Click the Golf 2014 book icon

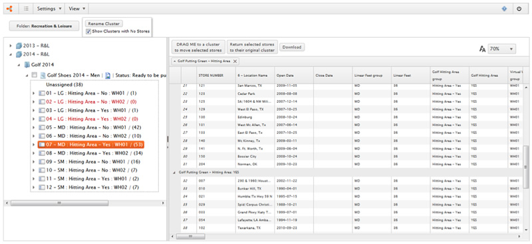click(27, 64)
